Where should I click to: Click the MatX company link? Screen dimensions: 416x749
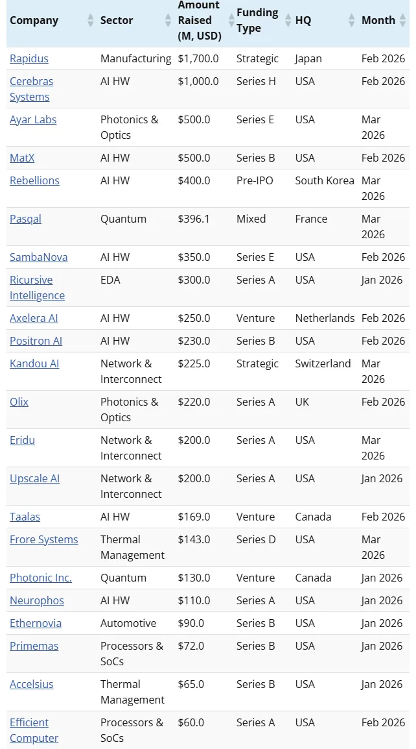[22, 158]
